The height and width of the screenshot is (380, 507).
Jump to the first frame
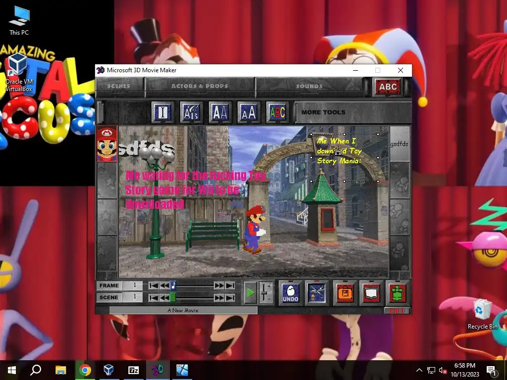click(154, 285)
